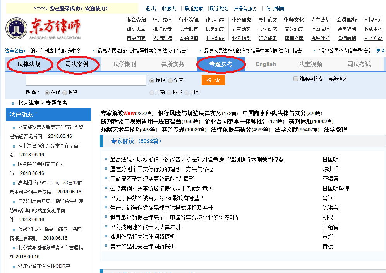Viewport: 386px width, 273px height.
Task: Select the 全文 radio button
Action: pos(170,80)
